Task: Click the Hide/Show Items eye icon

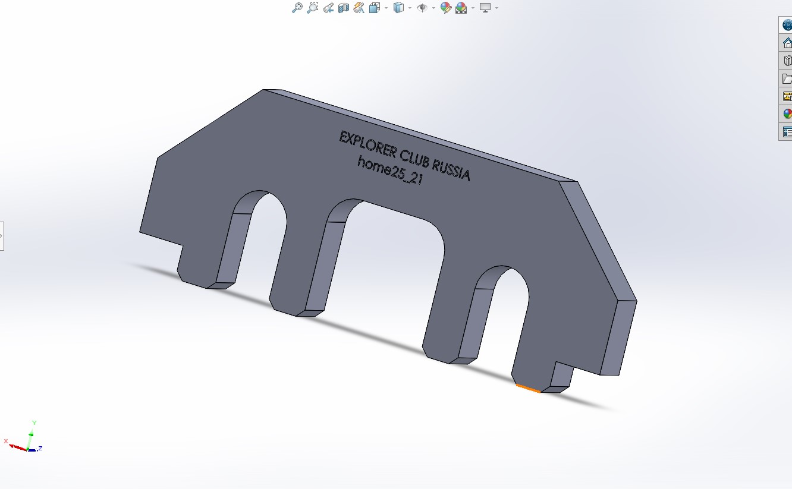Action: click(x=422, y=8)
